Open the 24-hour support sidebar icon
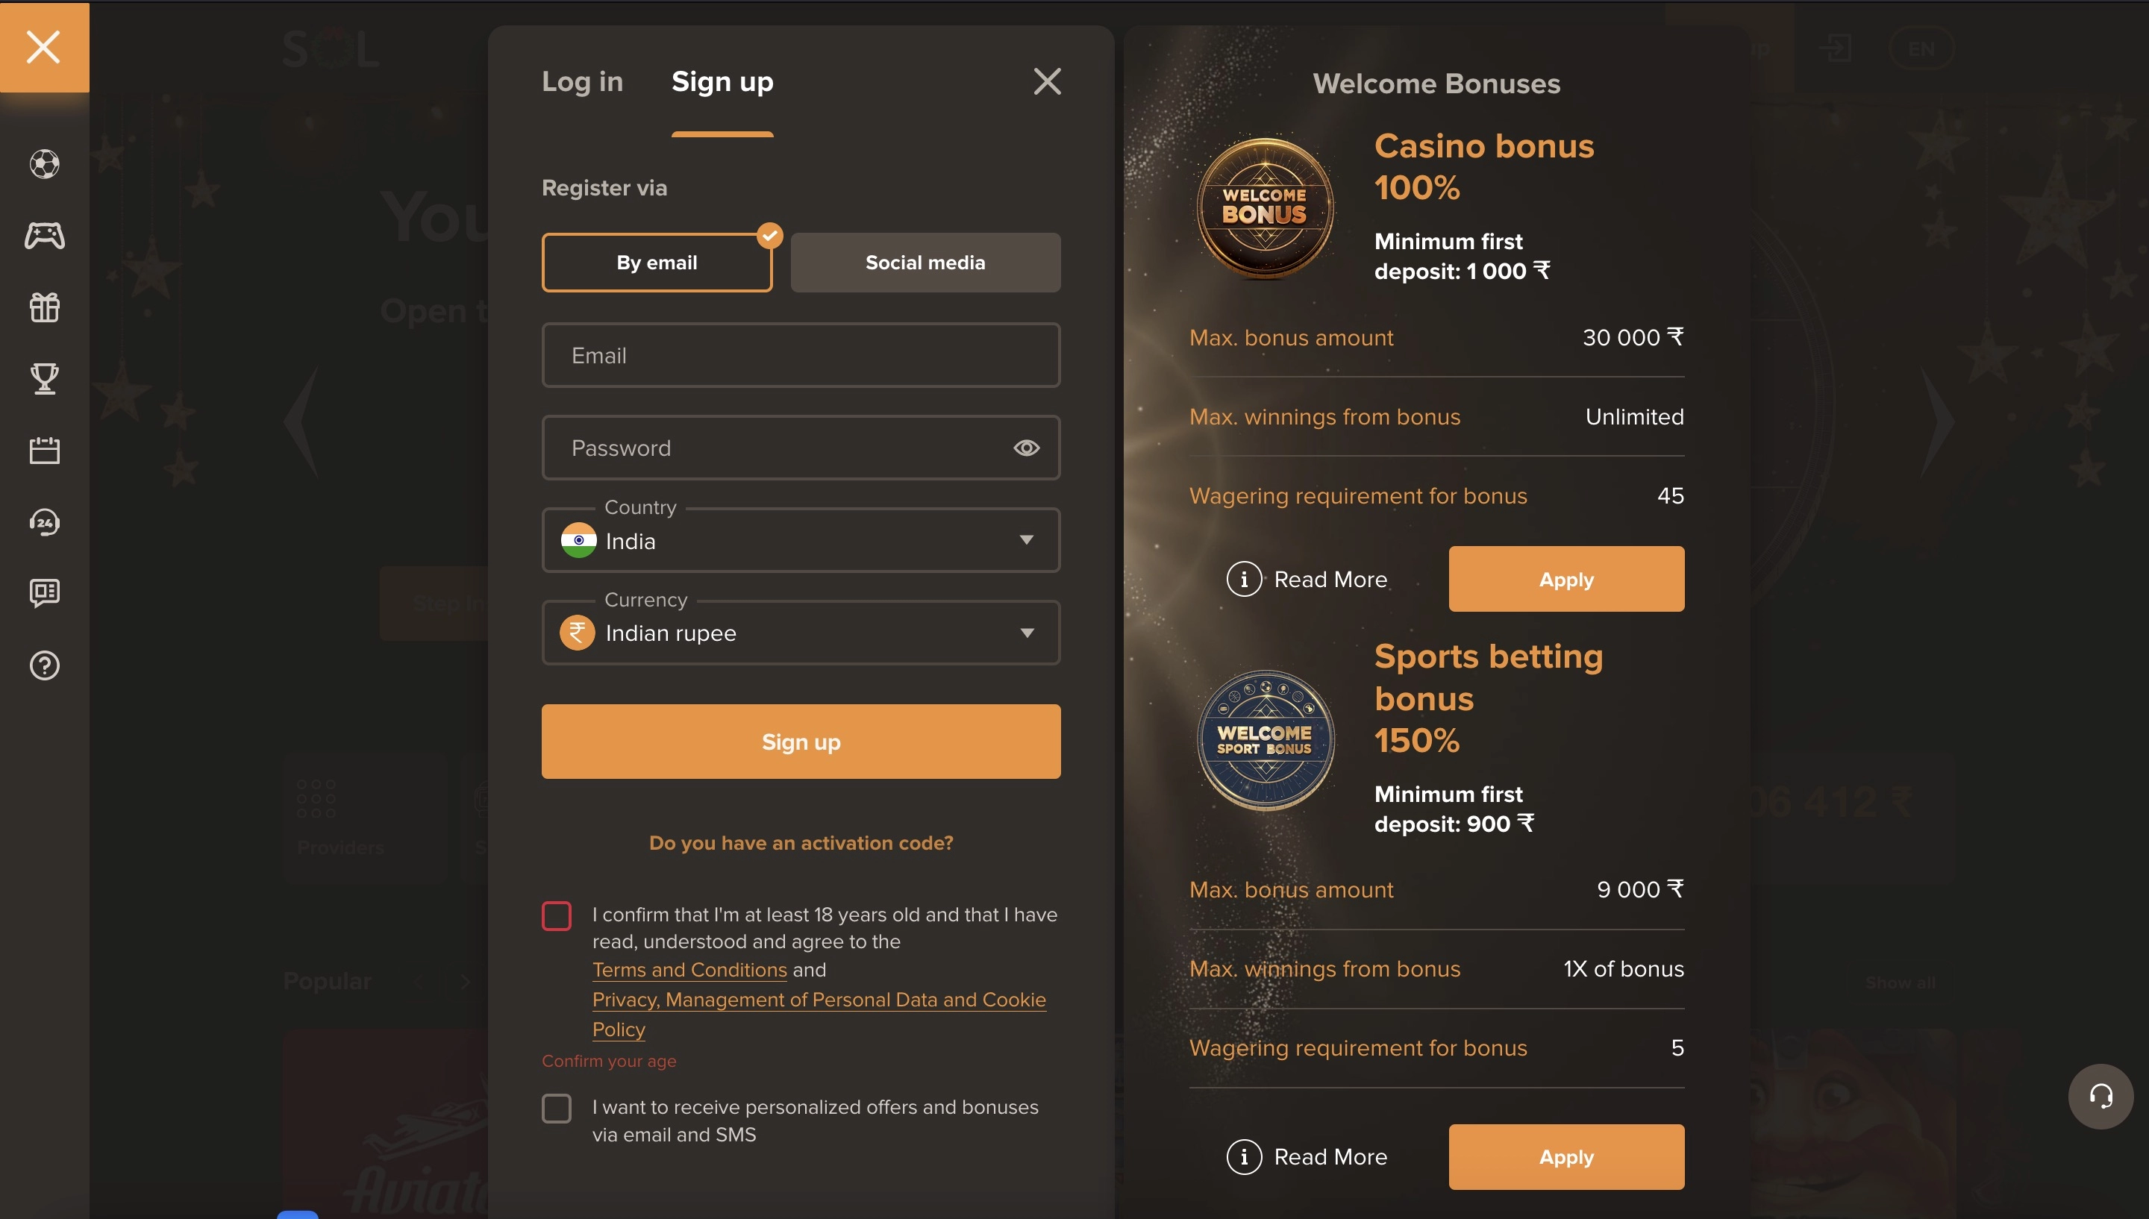 44,522
